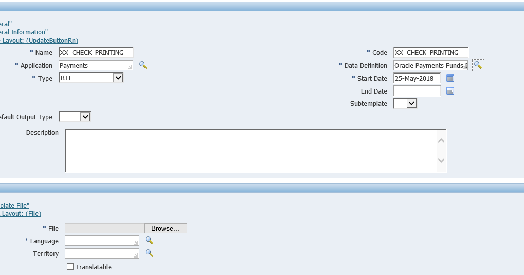Click the Description scrollbar up arrow
The height and width of the screenshot is (275, 524).
[441, 141]
